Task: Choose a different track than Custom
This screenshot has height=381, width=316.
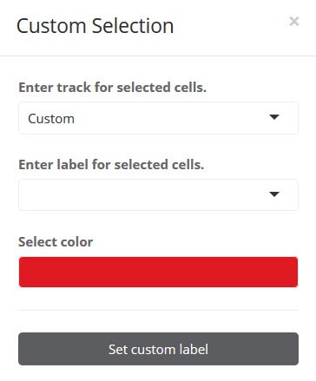Action: pyautogui.click(x=158, y=118)
